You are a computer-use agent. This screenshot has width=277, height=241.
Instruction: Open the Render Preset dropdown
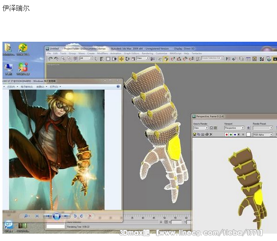tap(263, 128)
